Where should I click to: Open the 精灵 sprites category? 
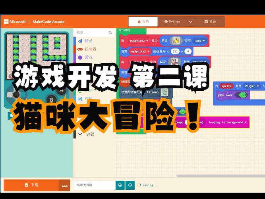coord(94,41)
